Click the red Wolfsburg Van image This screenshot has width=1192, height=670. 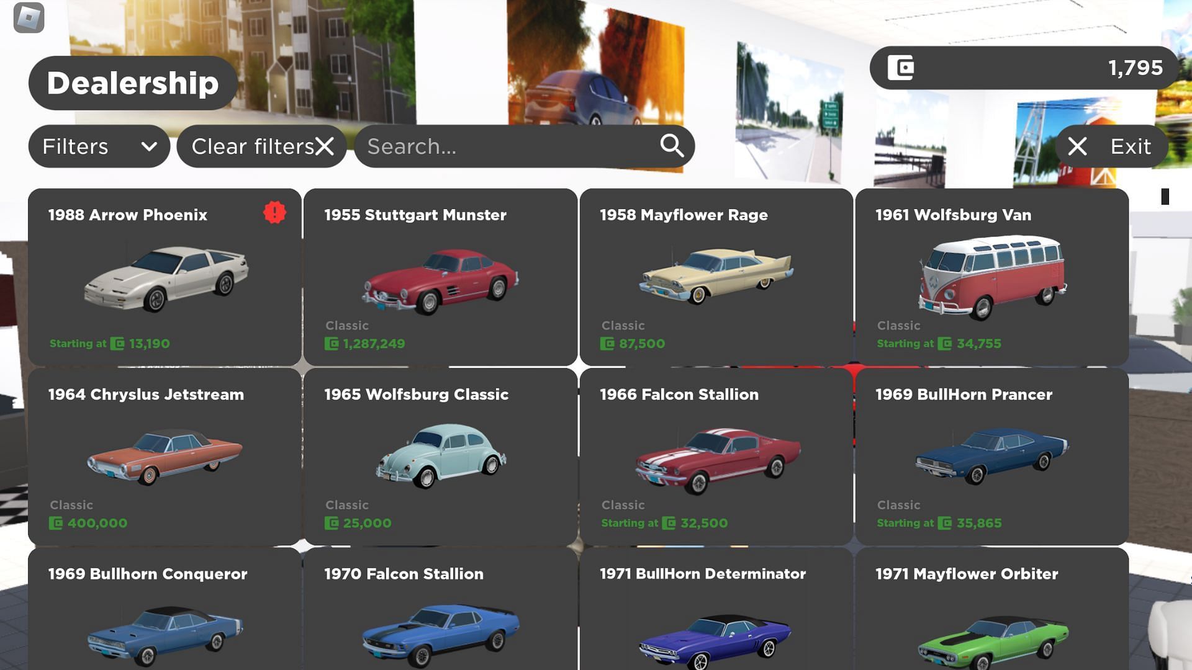(x=992, y=277)
